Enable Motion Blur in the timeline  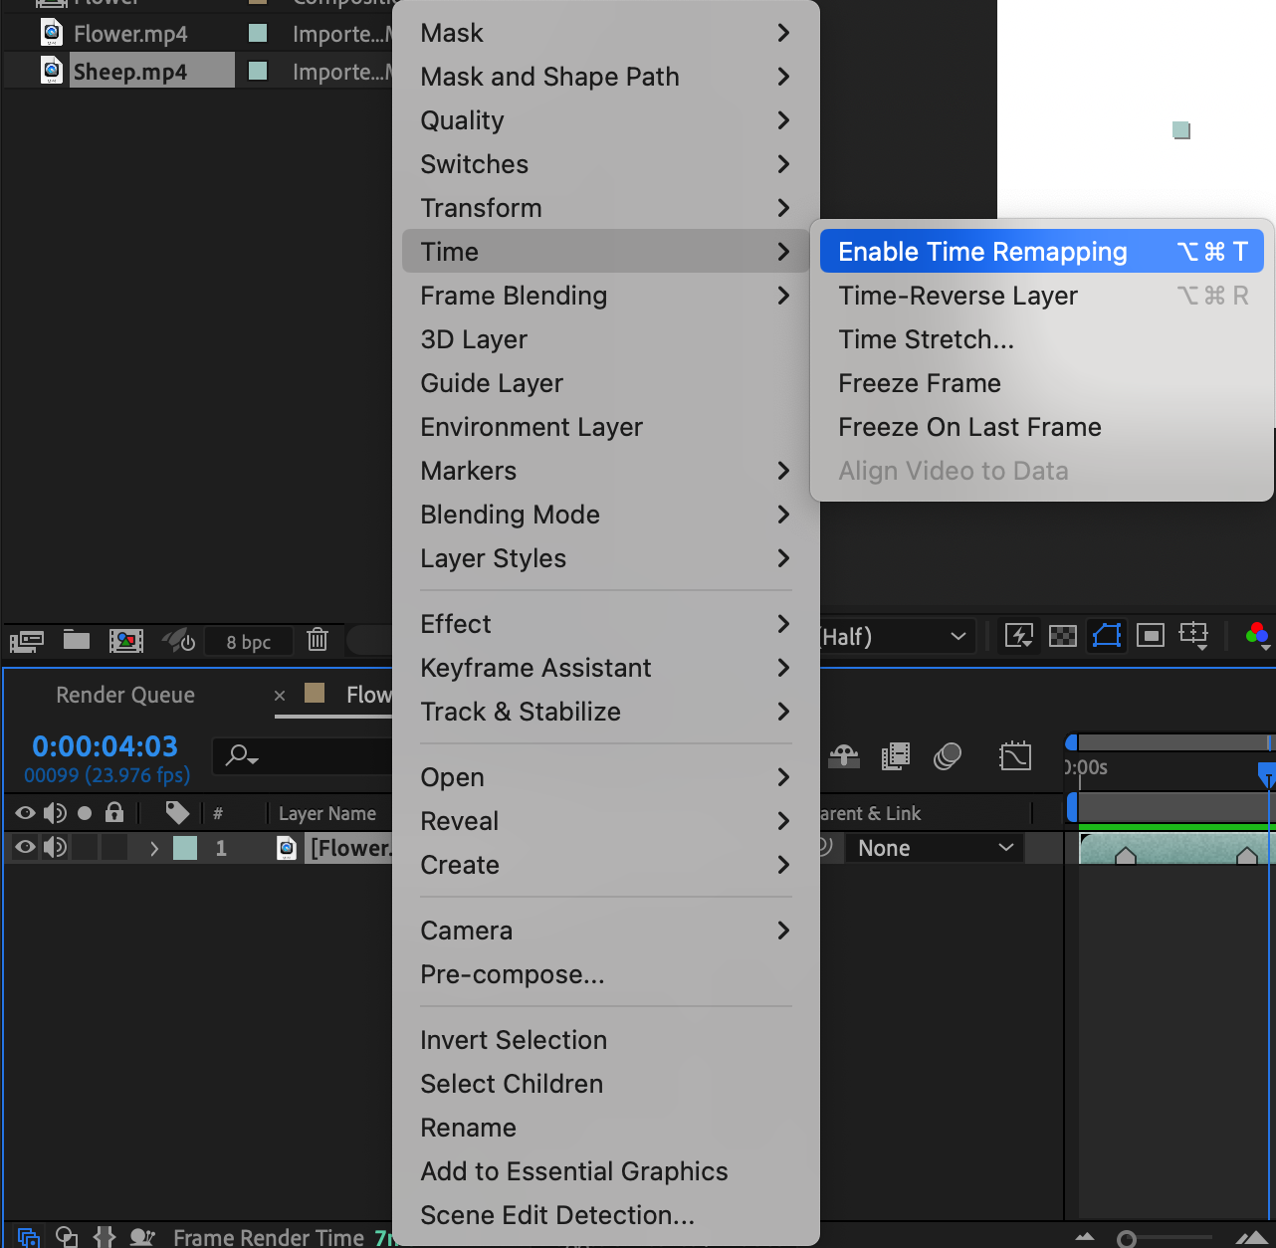pyautogui.click(x=948, y=757)
